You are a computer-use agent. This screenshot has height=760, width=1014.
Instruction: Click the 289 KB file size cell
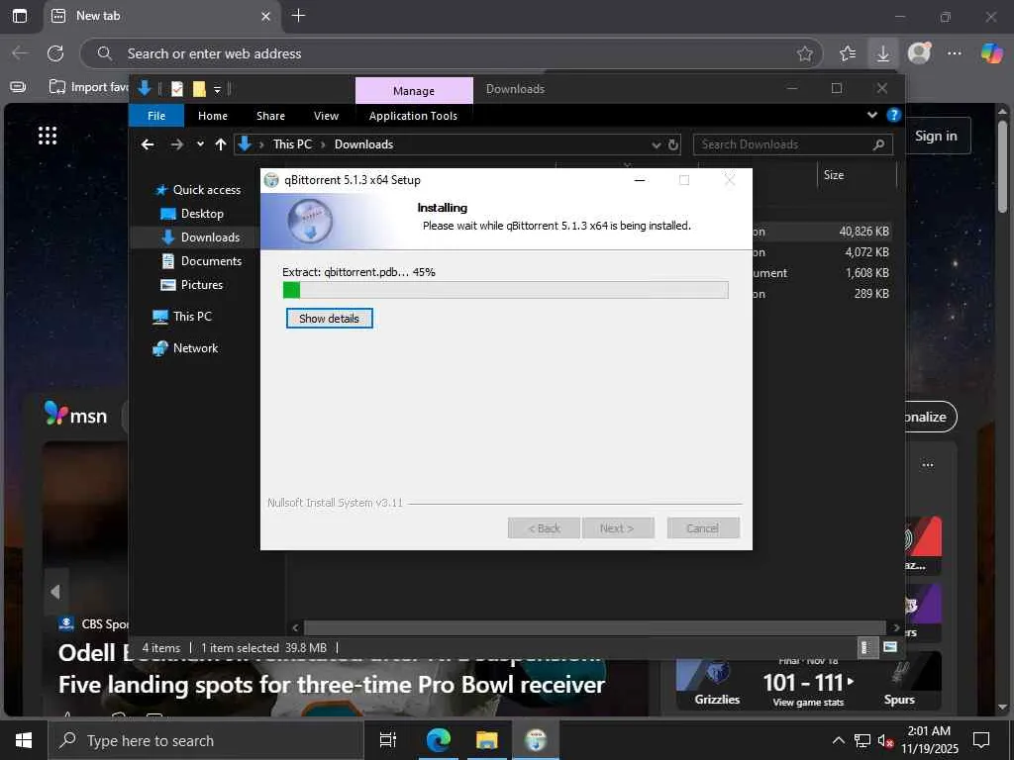point(871,293)
